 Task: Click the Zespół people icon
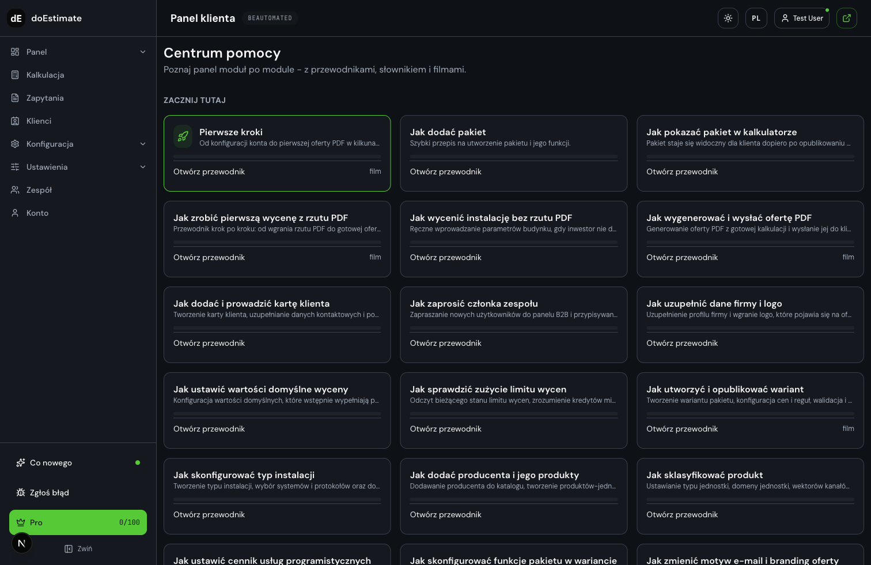[15, 190]
